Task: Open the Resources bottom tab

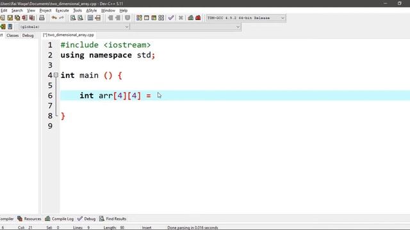Action: tap(29, 218)
